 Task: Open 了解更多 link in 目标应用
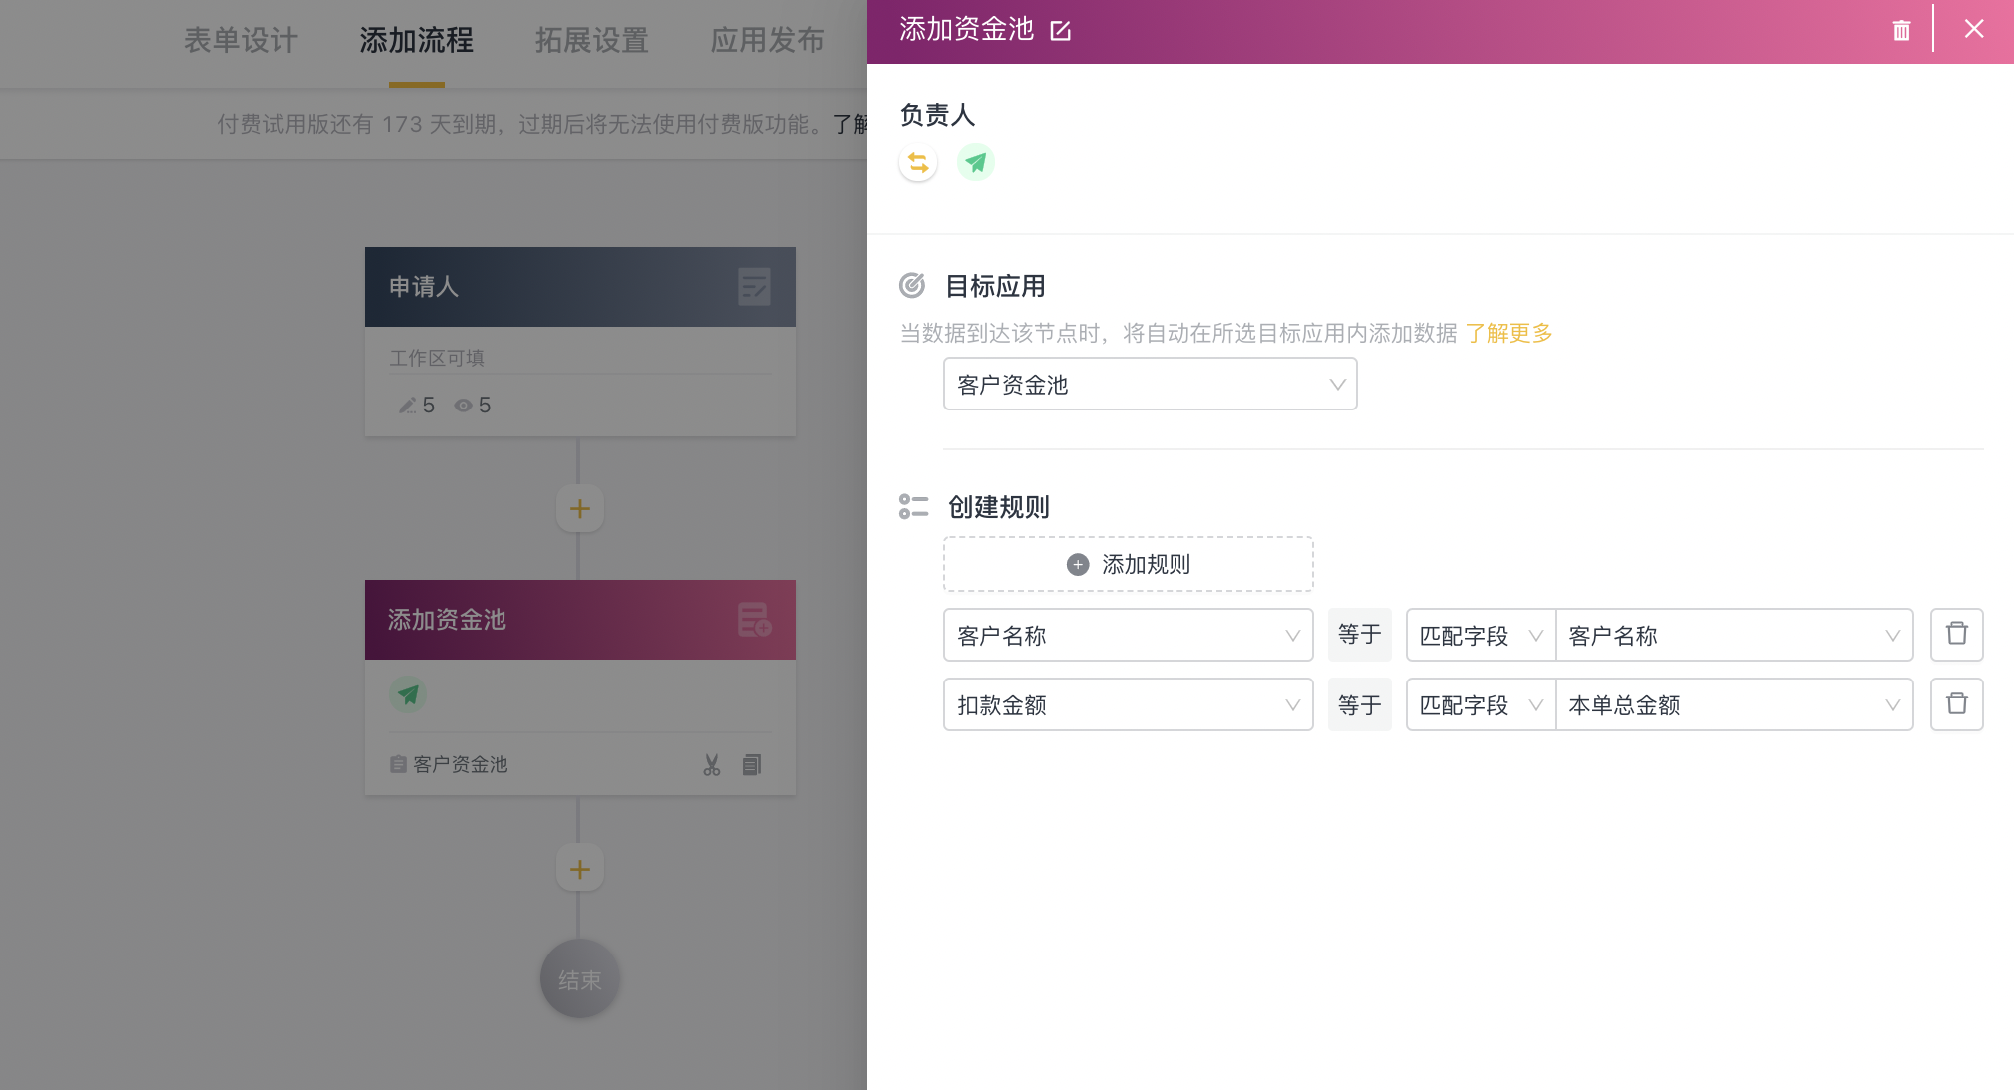pyautogui.click(x=1509, y=333)
